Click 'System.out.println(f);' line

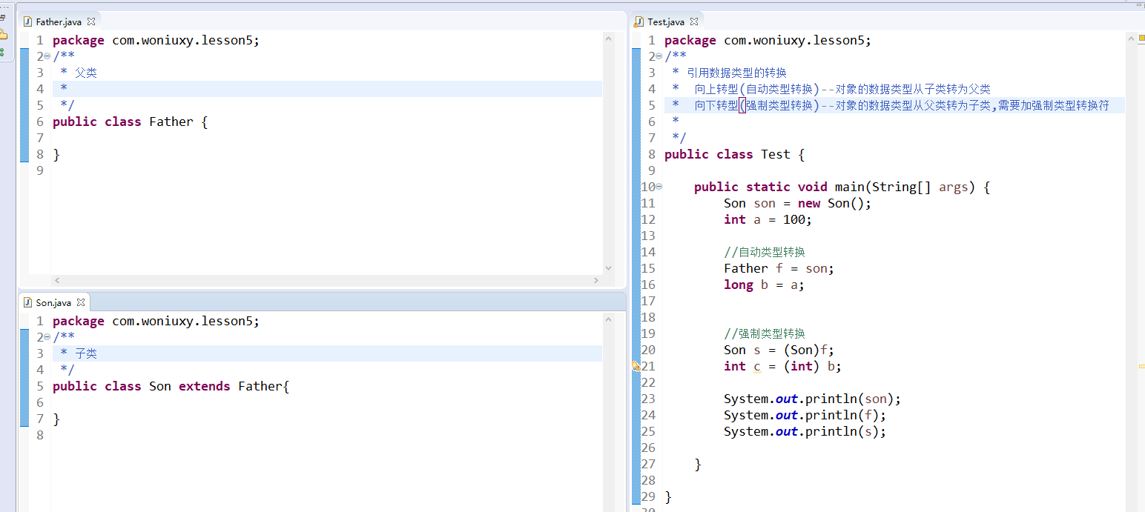(x=805, y=415)
